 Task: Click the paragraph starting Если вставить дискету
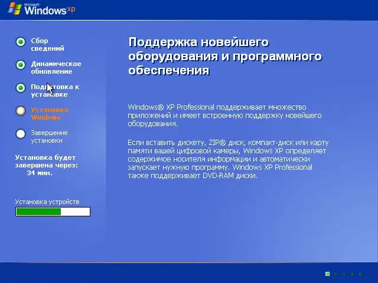coord(228,159)
